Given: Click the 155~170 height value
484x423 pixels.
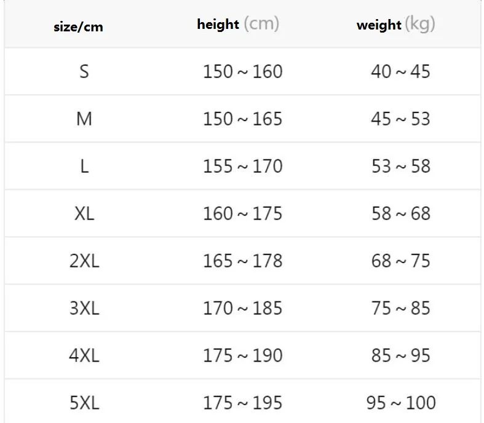Looking at the screenshot, I should [242, 166].
